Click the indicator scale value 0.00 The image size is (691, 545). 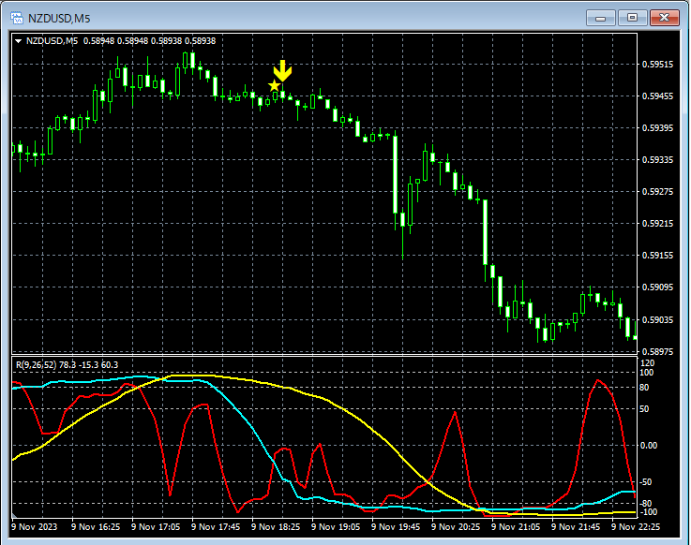(x=648, y=446)
